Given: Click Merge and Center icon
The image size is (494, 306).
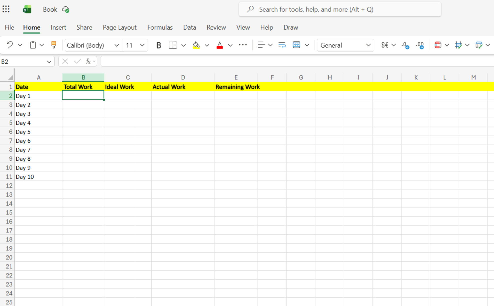Looking at the screenshot, I should click(x=296, y=45).
